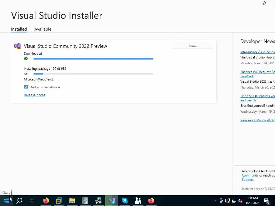Click the 8% percentage label

coord(26,74)
